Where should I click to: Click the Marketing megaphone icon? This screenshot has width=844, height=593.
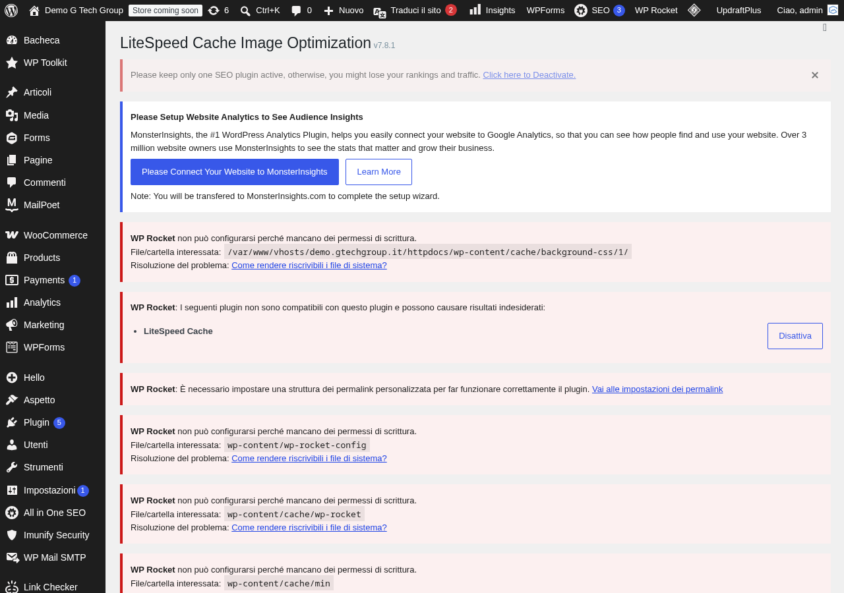[12, 325]
